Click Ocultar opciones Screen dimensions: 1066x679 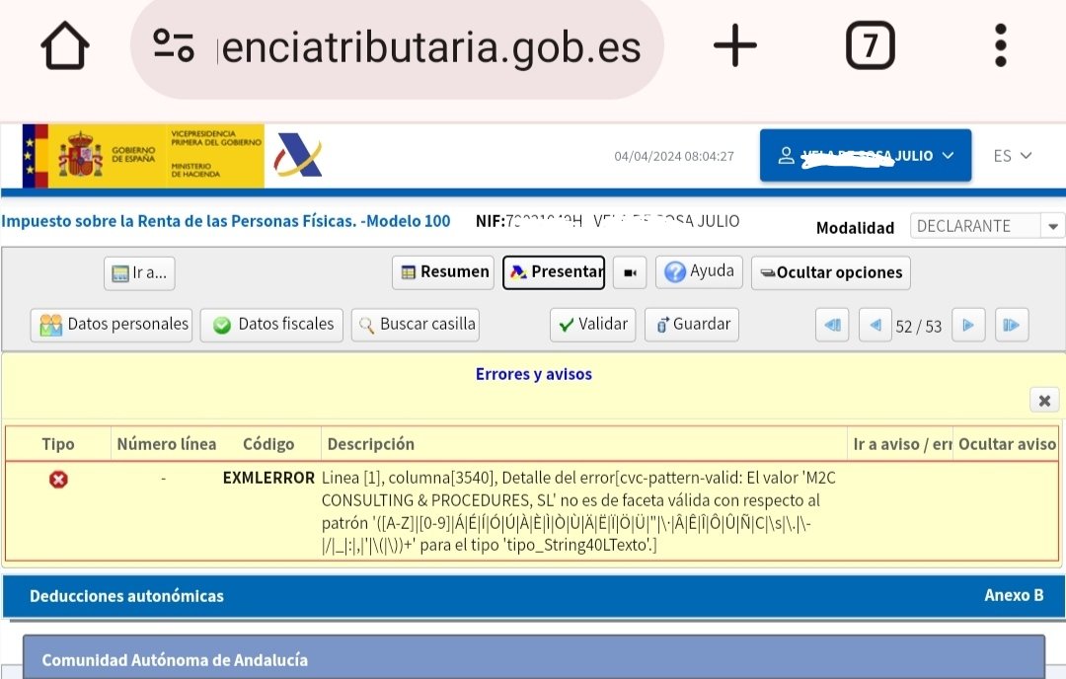tap(831, 272)
